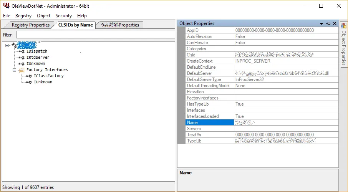The width and height of the screenshot is (348, 192).
Task: Select the HasTypeLib property row
Action: pos(262,104)
